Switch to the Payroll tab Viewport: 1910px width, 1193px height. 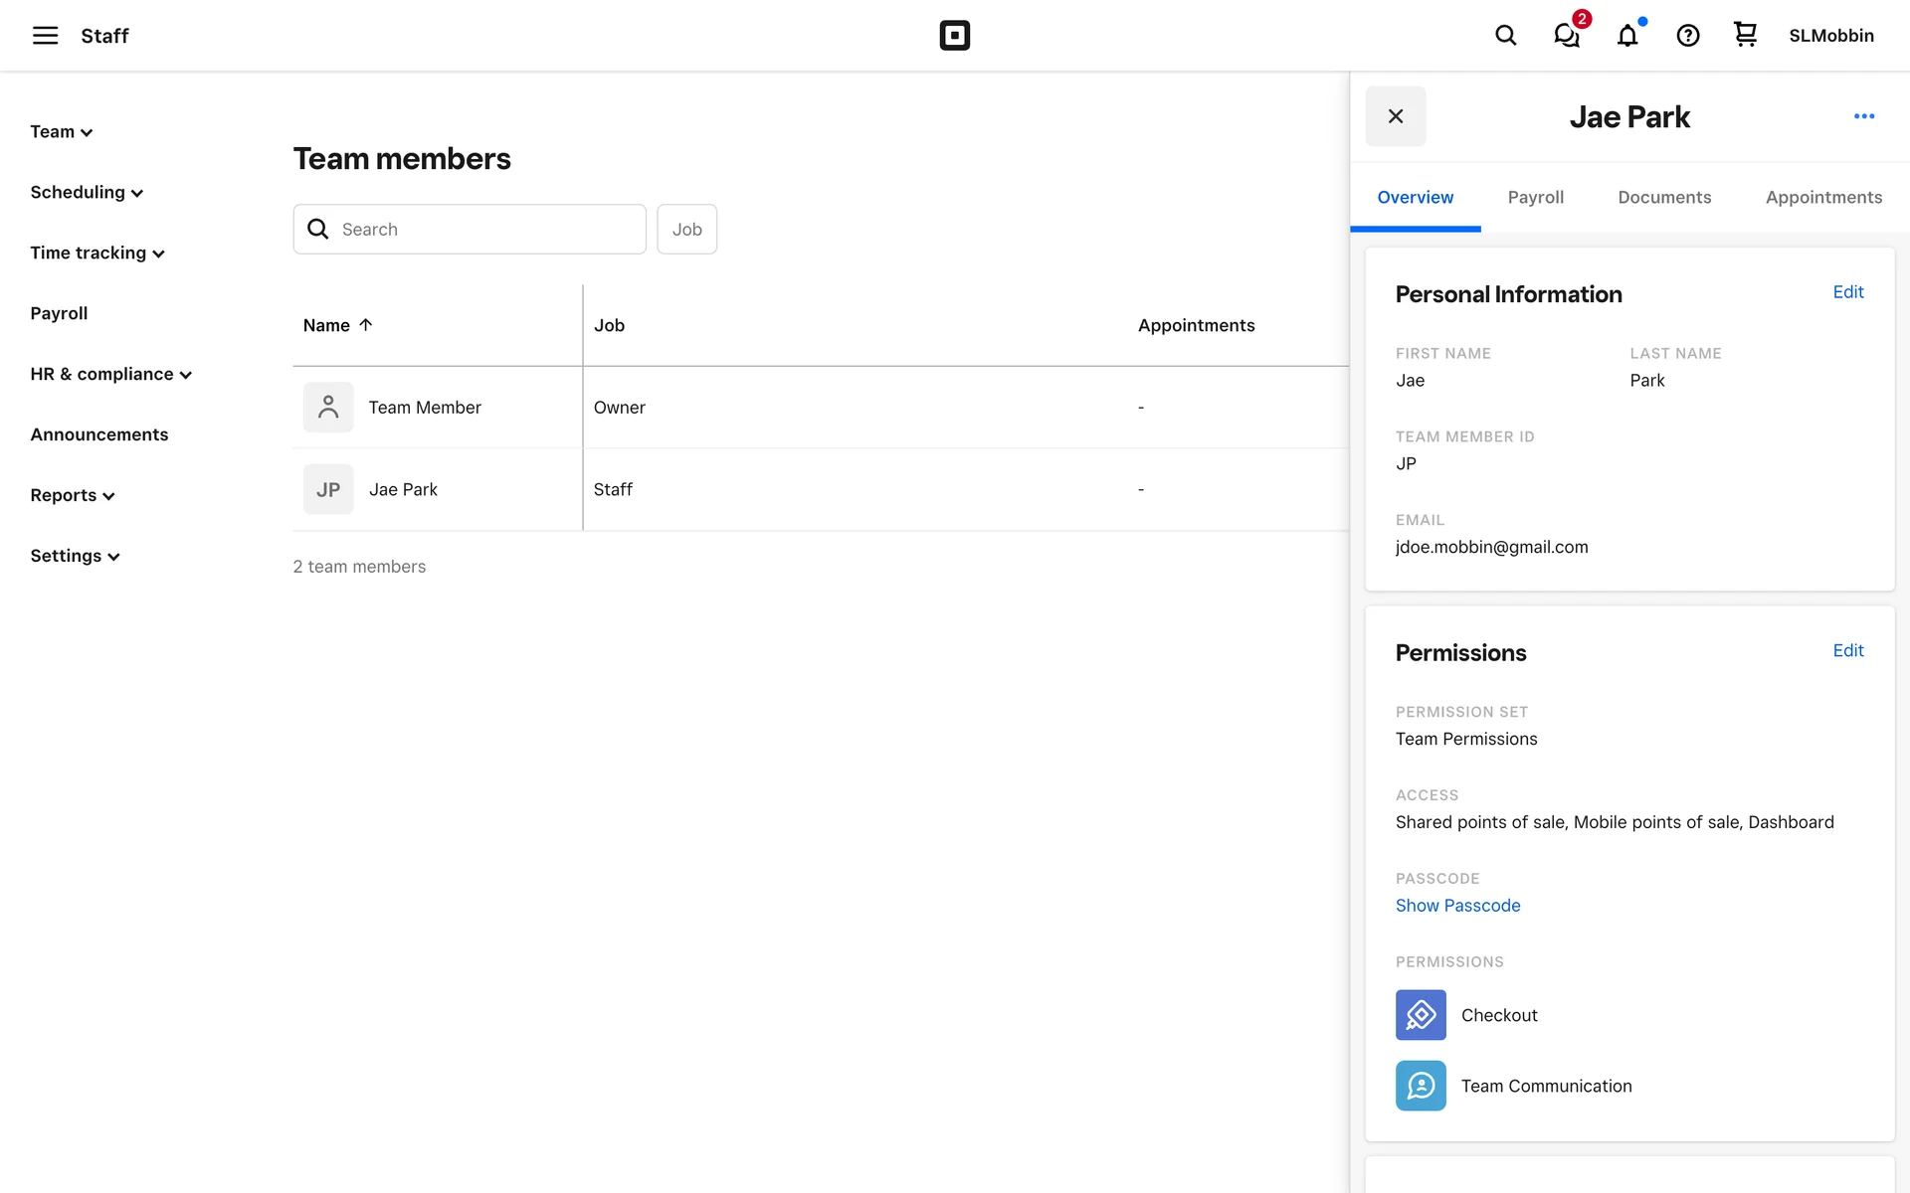[x=1535, y=197]
